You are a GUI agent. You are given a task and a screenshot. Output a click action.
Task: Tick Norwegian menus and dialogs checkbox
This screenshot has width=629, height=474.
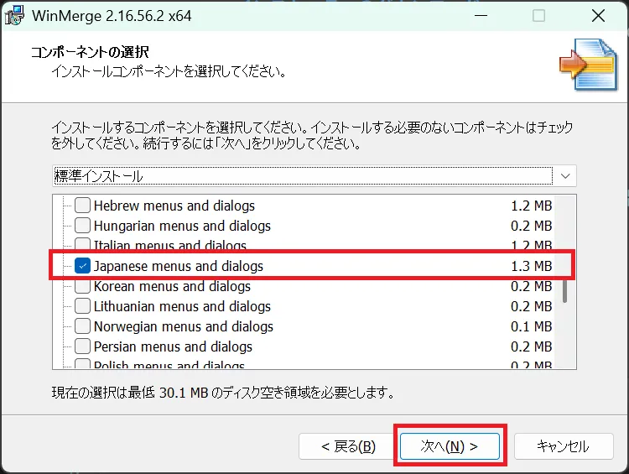[83, 326]
